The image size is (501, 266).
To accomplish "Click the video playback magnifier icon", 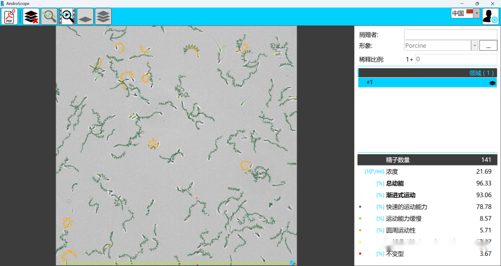I will pyautogui.click(x=67, y=17).
